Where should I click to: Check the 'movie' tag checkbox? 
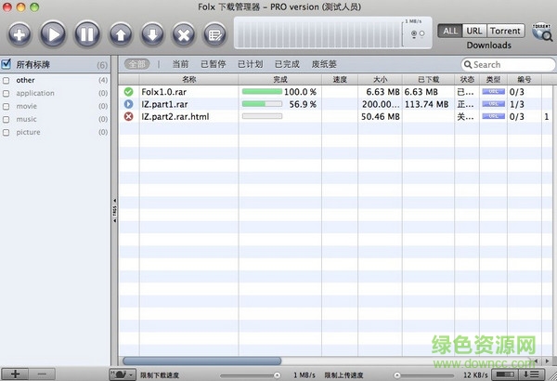click(6, 106)
